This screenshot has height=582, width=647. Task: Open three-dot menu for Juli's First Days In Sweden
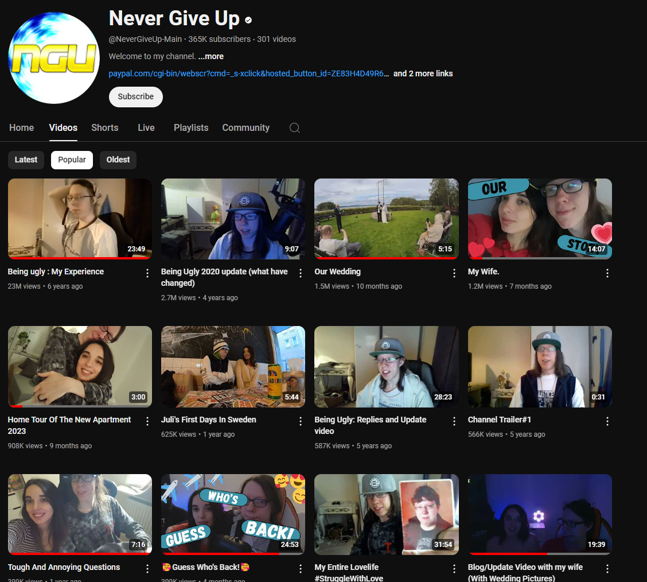point(301,421)
